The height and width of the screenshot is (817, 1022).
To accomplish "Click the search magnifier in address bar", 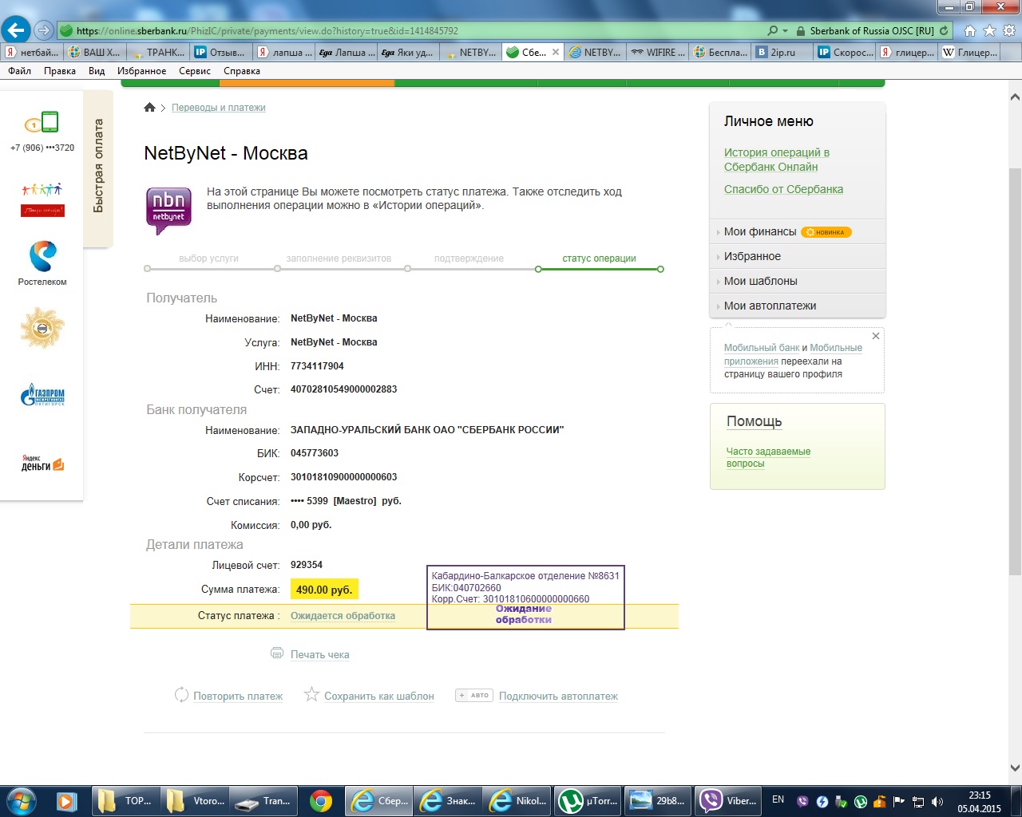I will click(x=772, y=31).
